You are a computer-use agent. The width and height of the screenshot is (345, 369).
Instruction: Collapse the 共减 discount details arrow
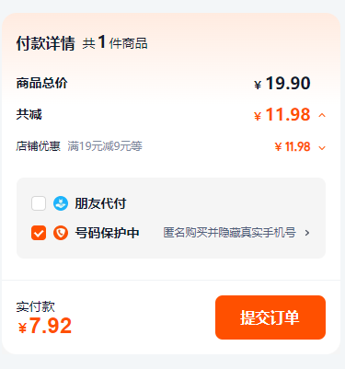tap(322, 115)
